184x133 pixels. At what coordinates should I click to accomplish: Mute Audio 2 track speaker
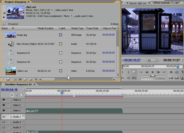pos(4,122)
